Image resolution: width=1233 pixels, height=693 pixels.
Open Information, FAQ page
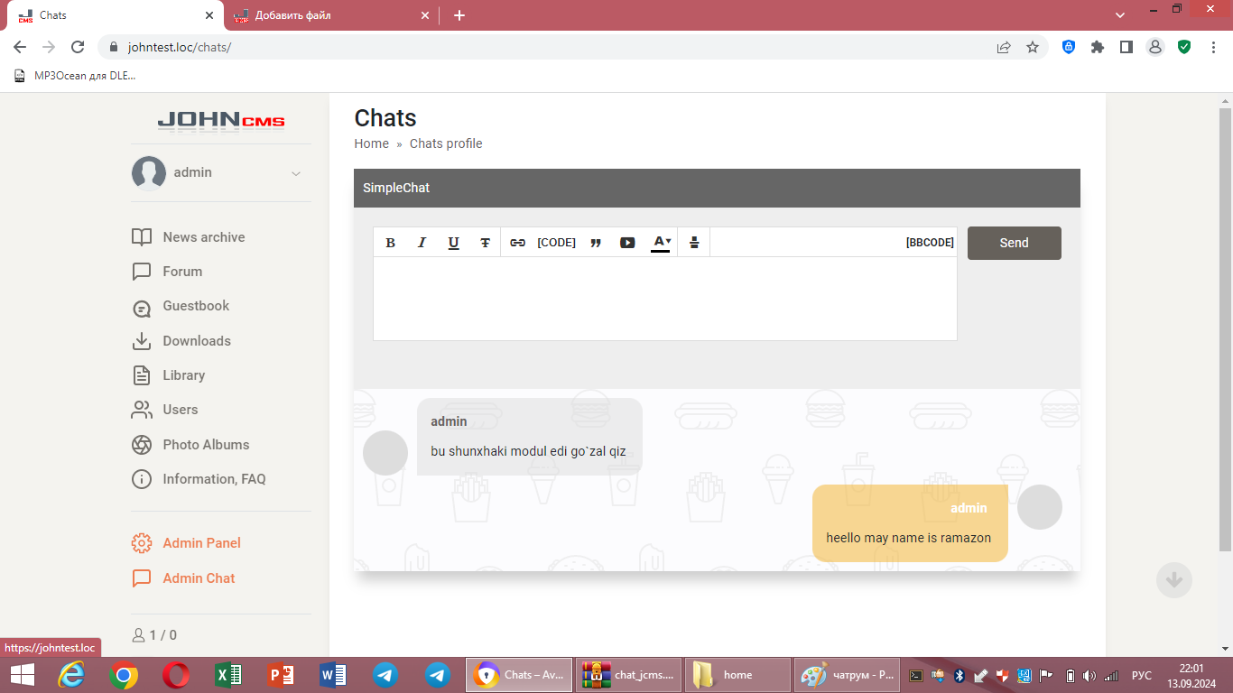point(214,479)
